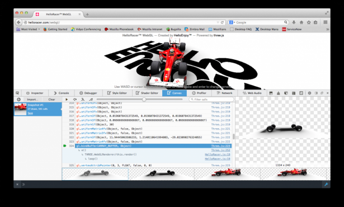
Task: Open the devtools settings gear icon
Action: 309,93
